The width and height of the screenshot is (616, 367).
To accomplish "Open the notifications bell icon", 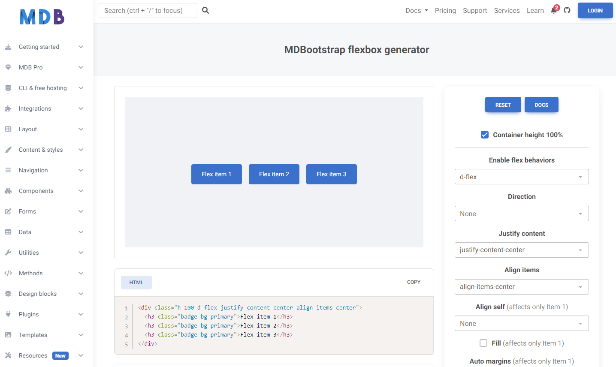I will coord(554,11).
